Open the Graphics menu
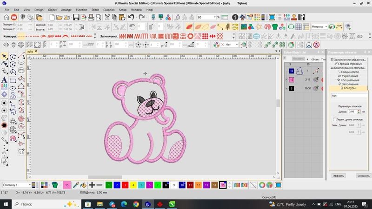Image resolution: width=372 pixels, height=209 pixels. tap(109, 10)
